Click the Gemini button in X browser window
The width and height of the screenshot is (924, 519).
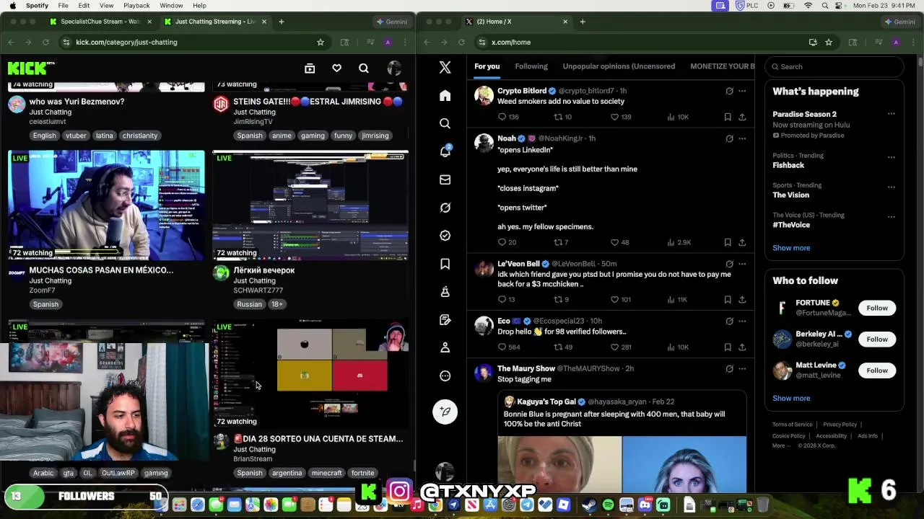(899, 22)
